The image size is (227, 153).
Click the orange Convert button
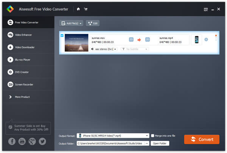pos(202,139)
